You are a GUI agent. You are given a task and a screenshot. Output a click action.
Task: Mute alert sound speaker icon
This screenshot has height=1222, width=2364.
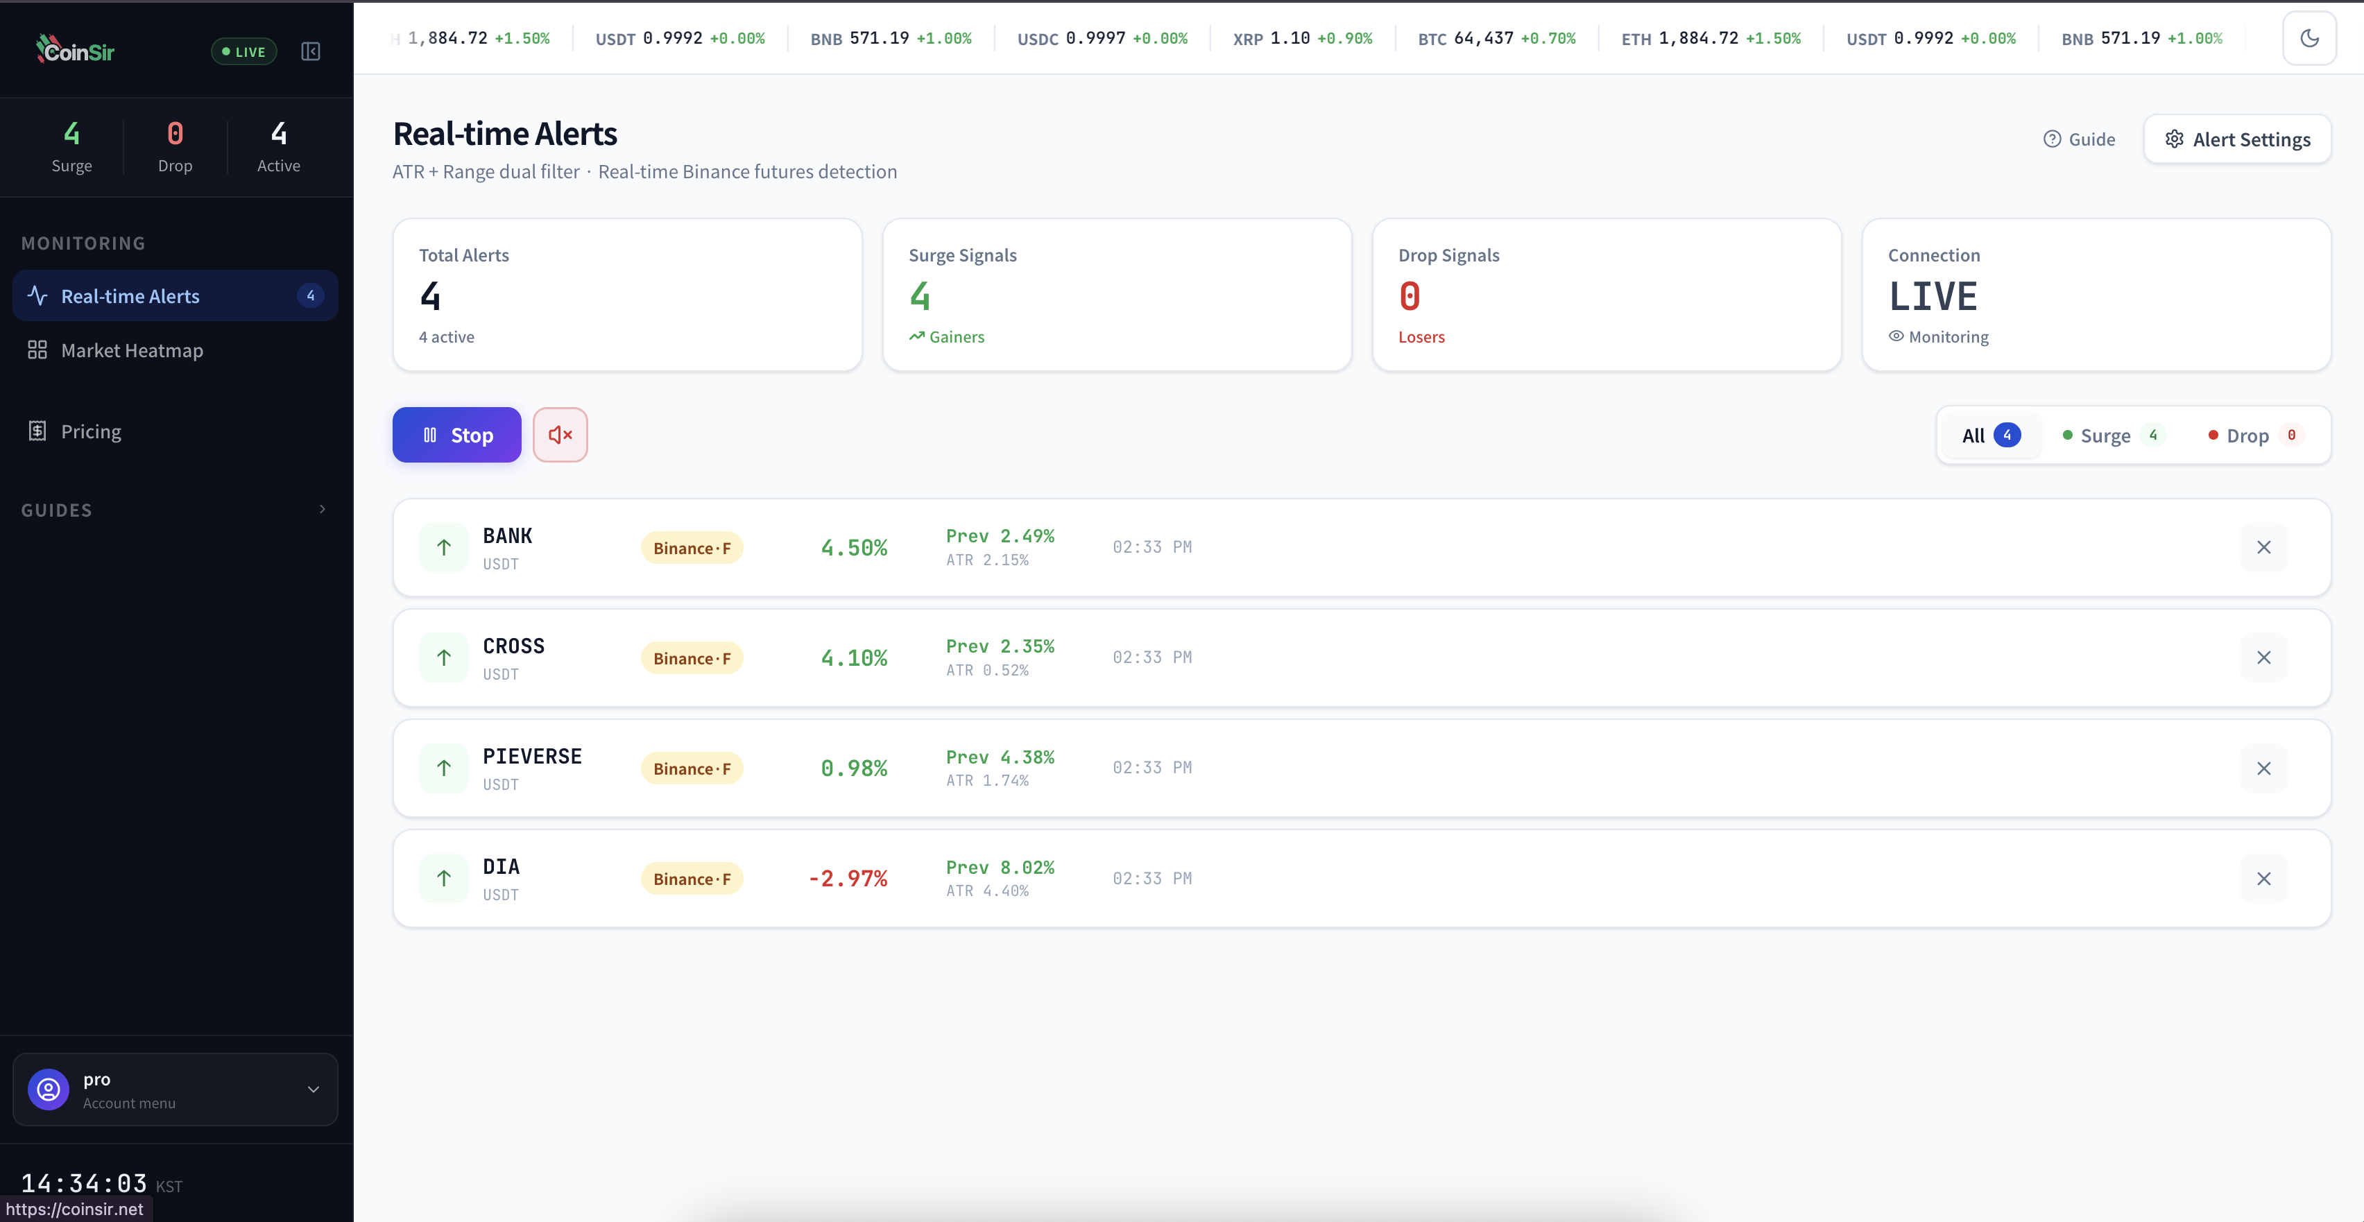pyautogui.click(x=560, y=435)
